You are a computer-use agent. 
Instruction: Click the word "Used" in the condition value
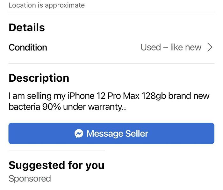[150, 47]
